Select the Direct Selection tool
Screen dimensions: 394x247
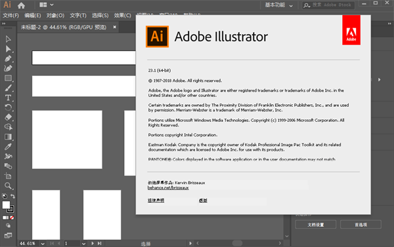pos(8,48)
